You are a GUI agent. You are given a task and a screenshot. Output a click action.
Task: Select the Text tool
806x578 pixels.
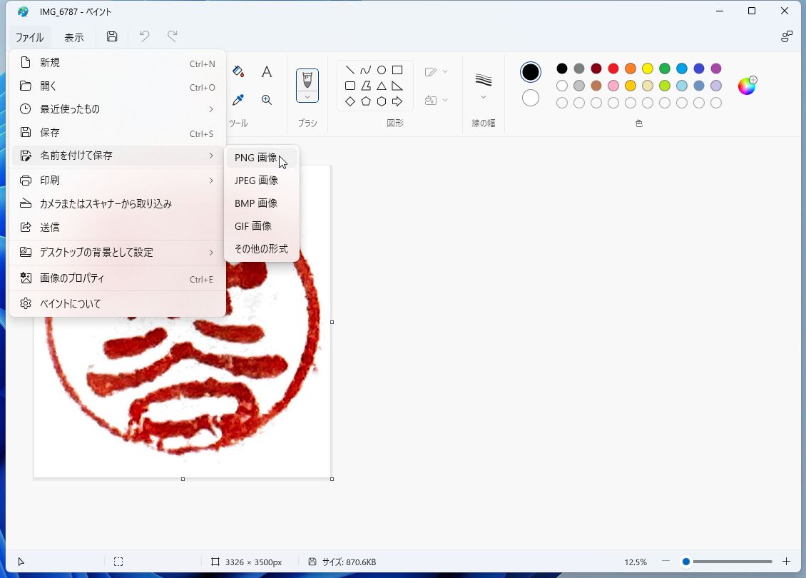pos(267,71)
